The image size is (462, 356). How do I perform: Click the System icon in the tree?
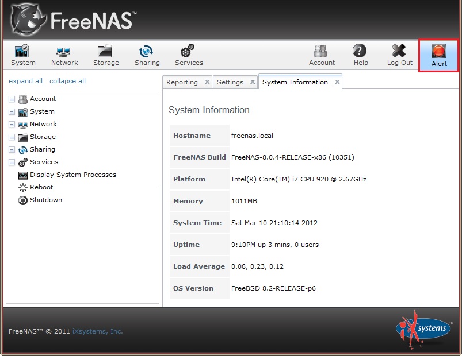coord(23,112)
